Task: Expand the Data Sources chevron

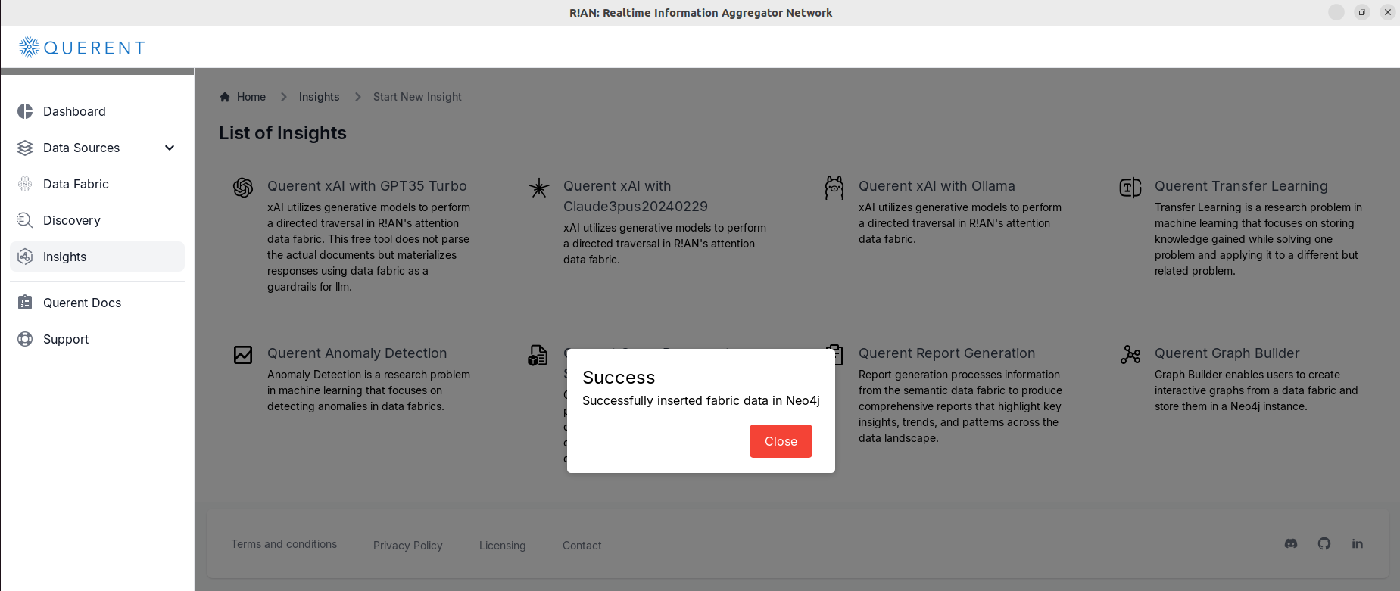Action: tap(170, 148)
